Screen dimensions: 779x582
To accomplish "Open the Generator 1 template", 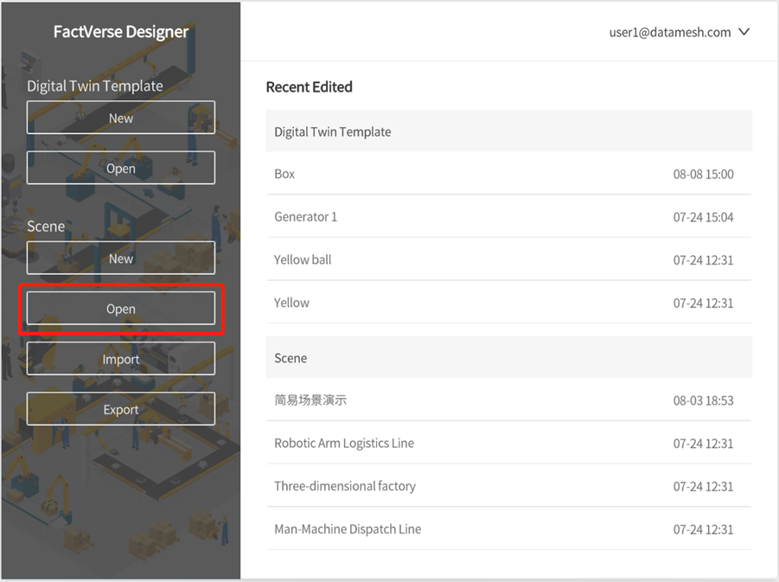I will pos(508,216).
